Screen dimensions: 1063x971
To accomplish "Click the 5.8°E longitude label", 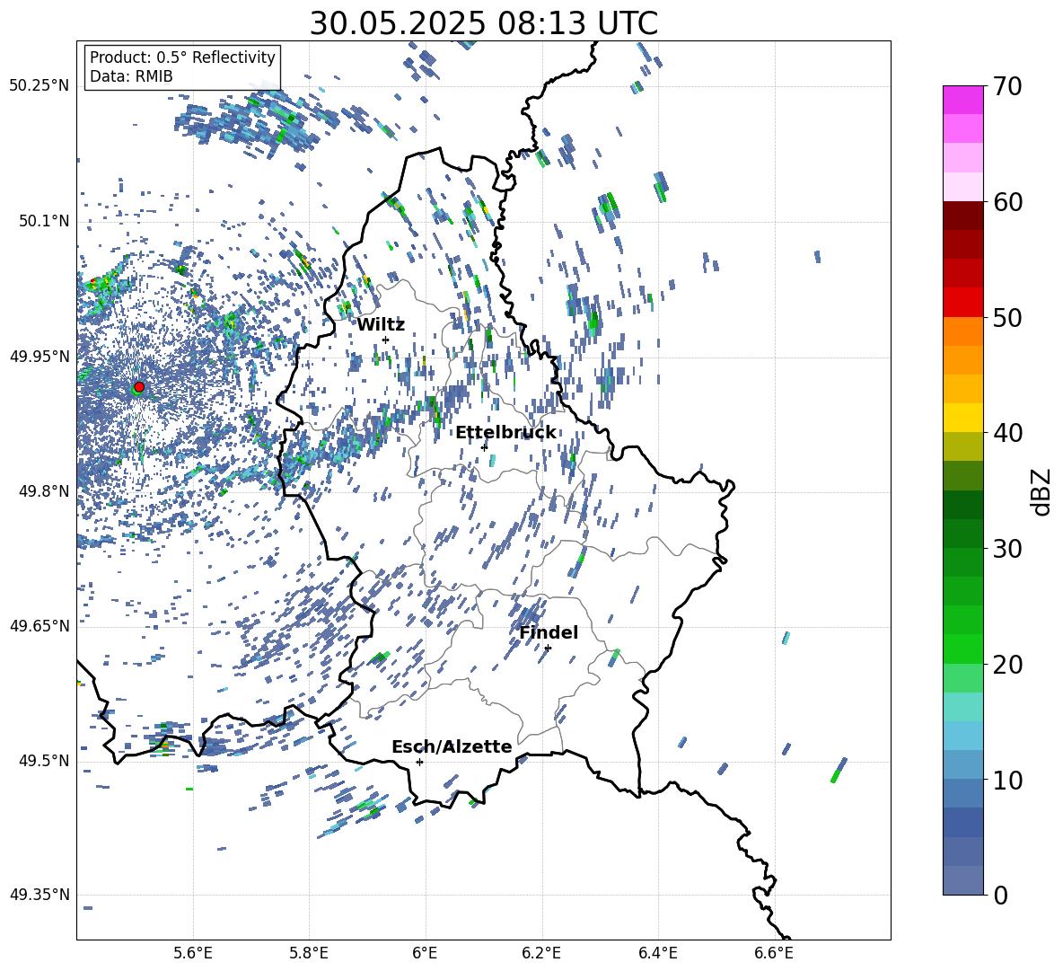I will [x=309, y=954].
